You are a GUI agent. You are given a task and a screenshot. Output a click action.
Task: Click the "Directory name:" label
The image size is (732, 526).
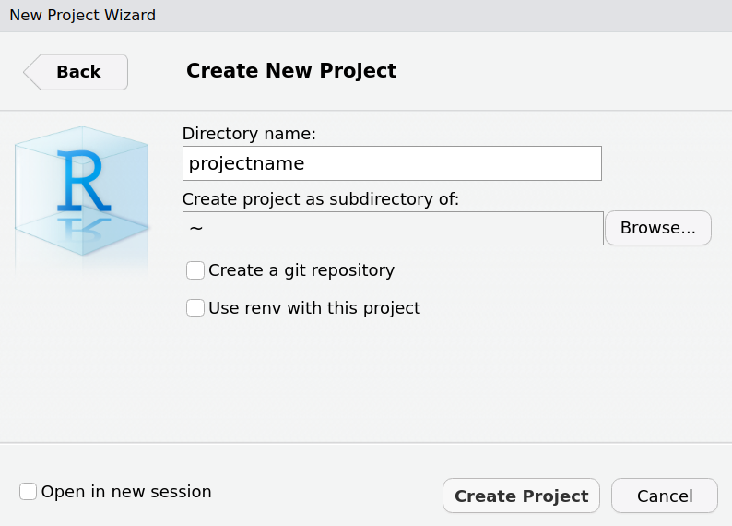pyautogui.click(x=249, y=134)
